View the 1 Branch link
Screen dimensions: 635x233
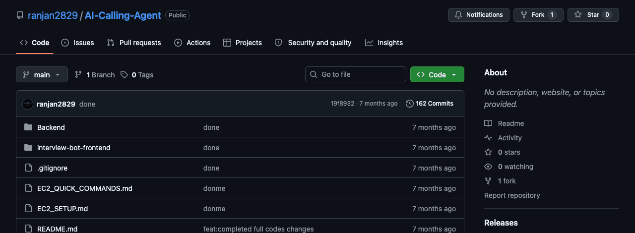[x=95, y=74]
